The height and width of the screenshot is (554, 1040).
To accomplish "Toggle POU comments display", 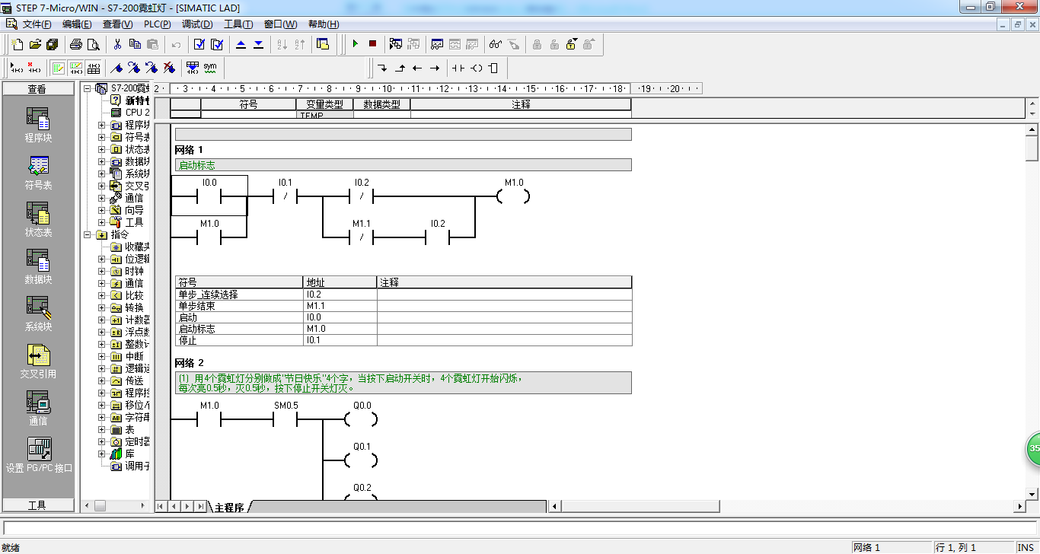I will point(59,68).
